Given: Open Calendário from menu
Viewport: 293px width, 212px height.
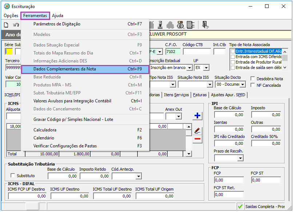Looking at the screenshot, I should [85, 138].
